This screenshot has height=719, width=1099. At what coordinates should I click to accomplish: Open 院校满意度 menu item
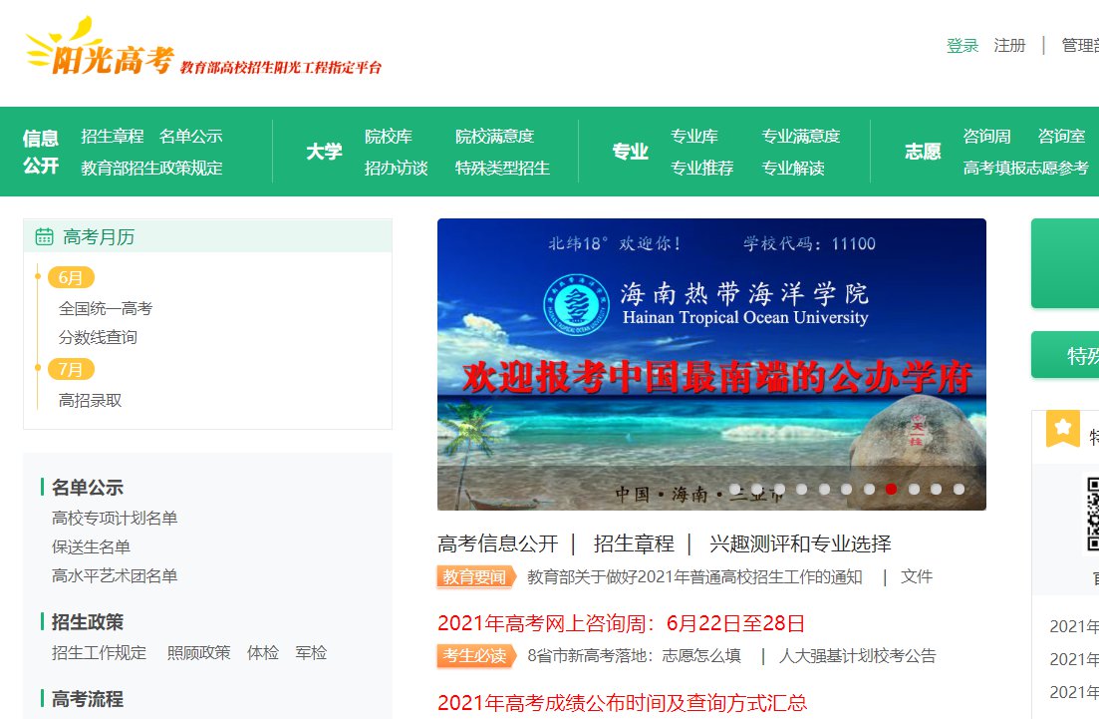coord(495,136)
